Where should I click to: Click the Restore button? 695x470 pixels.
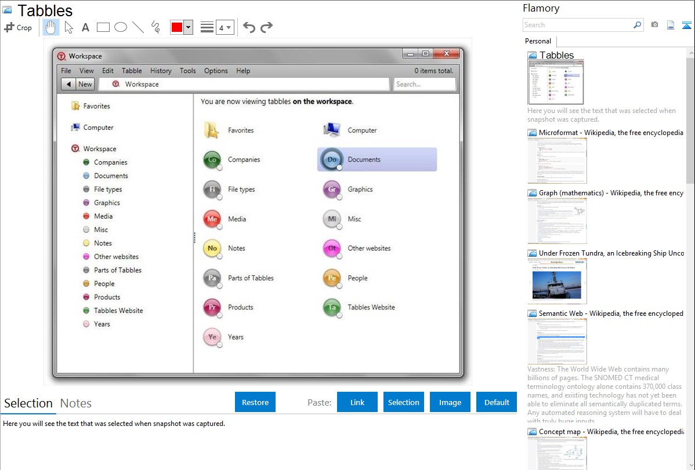(x=255, y=402)
